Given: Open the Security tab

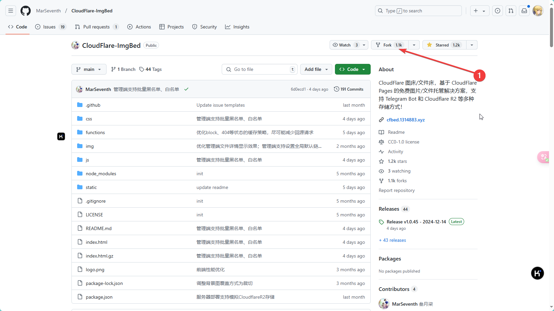Looking at the screenshot, I should pos(205,27).
